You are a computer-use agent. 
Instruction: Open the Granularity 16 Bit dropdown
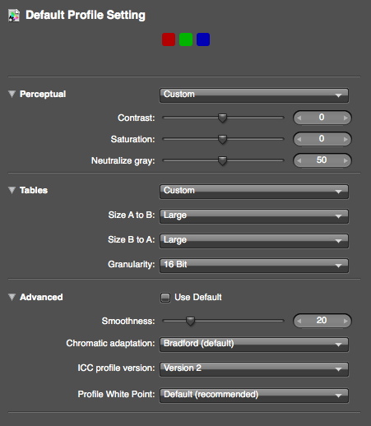pyautogui.click(x=254, y=266)
